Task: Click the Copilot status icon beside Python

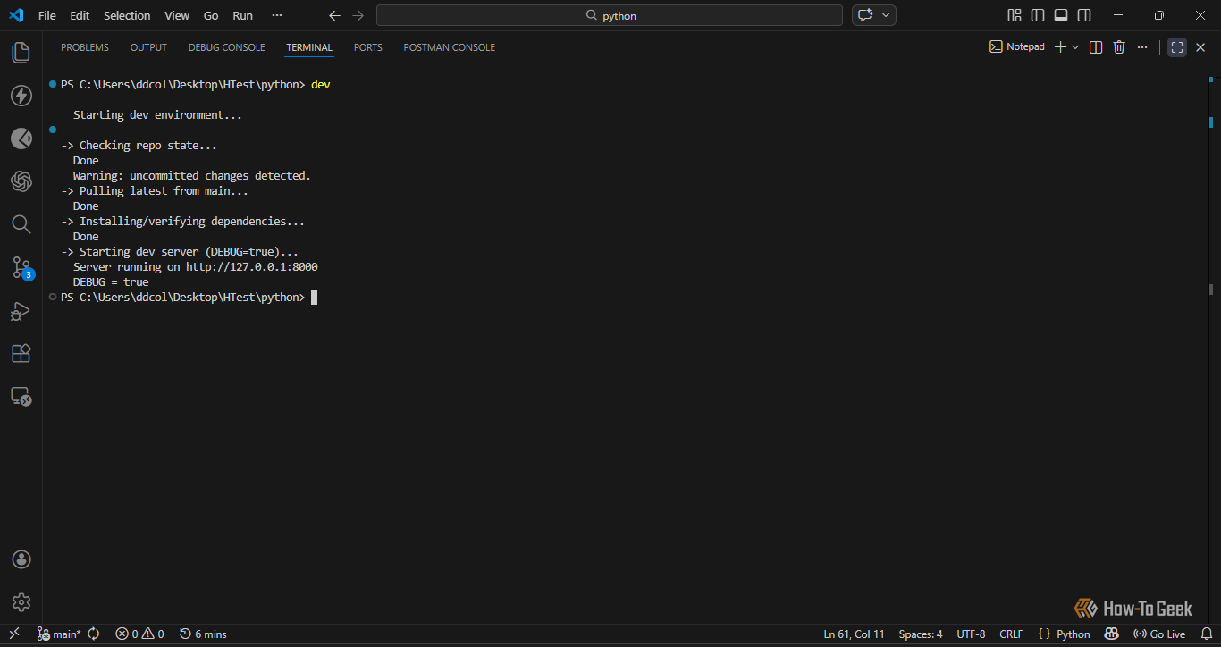Action: click(1111, 634)
